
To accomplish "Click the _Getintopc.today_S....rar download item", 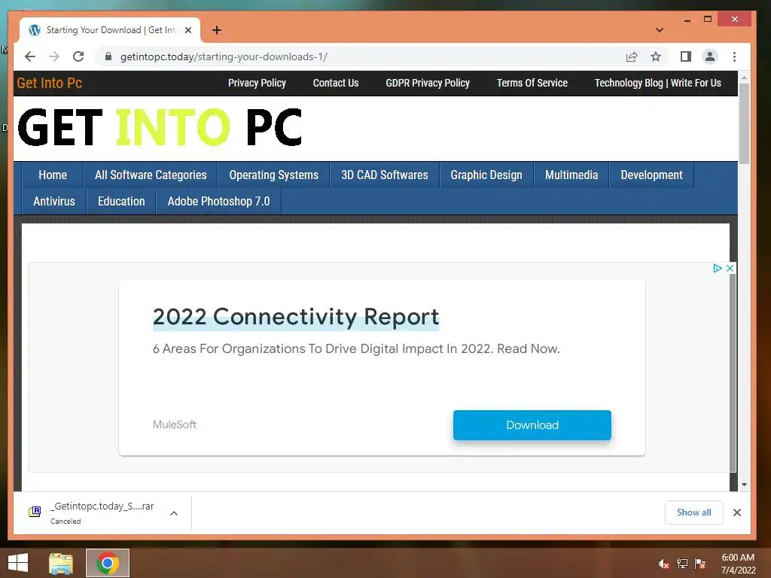I will (x=103, y=513).
